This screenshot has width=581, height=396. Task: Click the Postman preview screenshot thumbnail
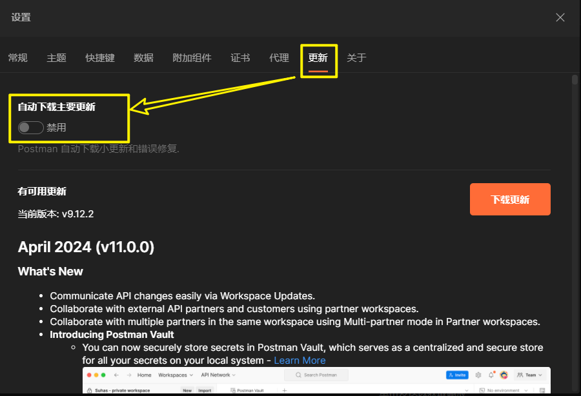[x=316, y=382]
